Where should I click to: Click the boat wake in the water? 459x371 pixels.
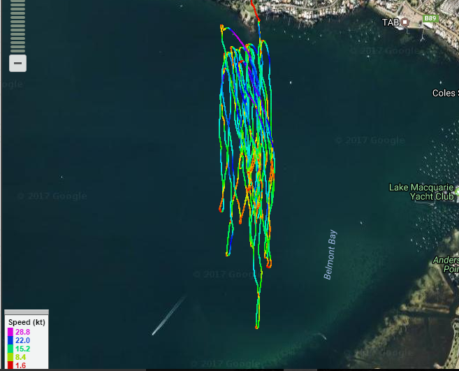tap(168, 316)
